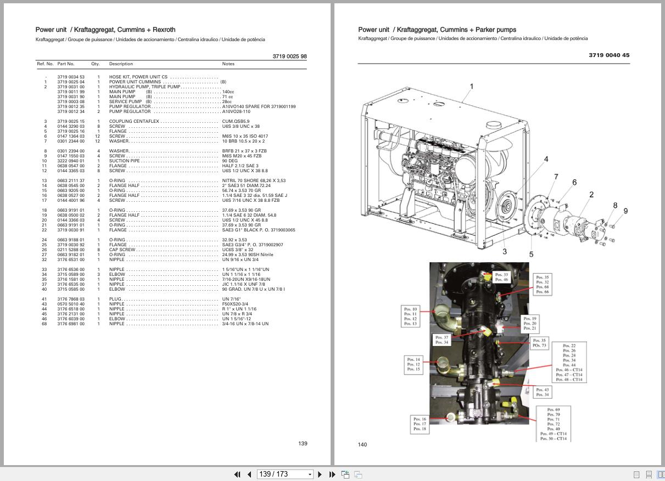Click note 3/4-16 UN x 7/8-14 UN
The width and height of the screenshot is (665, 481).
[x=245, y=324]
